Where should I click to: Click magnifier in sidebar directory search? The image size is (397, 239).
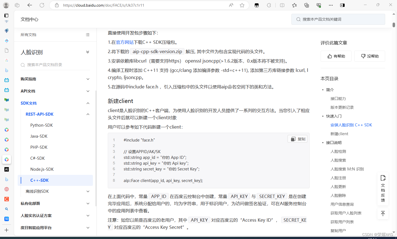tap(23, 65)
